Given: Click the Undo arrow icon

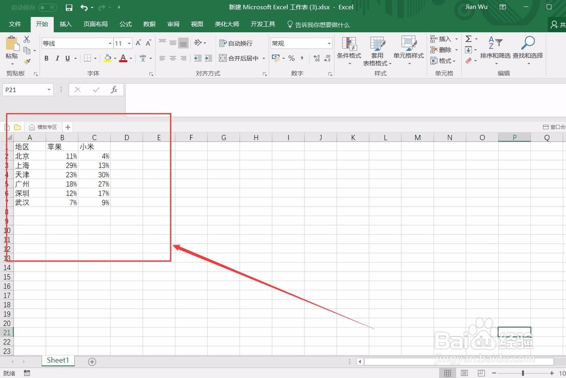Looking at the screenshot, I should pyautogui.click(x=84, y=7).
